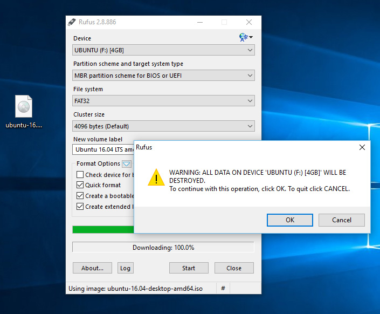Uncheck the Quick format checkbox
The image size is (380, 314).
tap(80, 185)
